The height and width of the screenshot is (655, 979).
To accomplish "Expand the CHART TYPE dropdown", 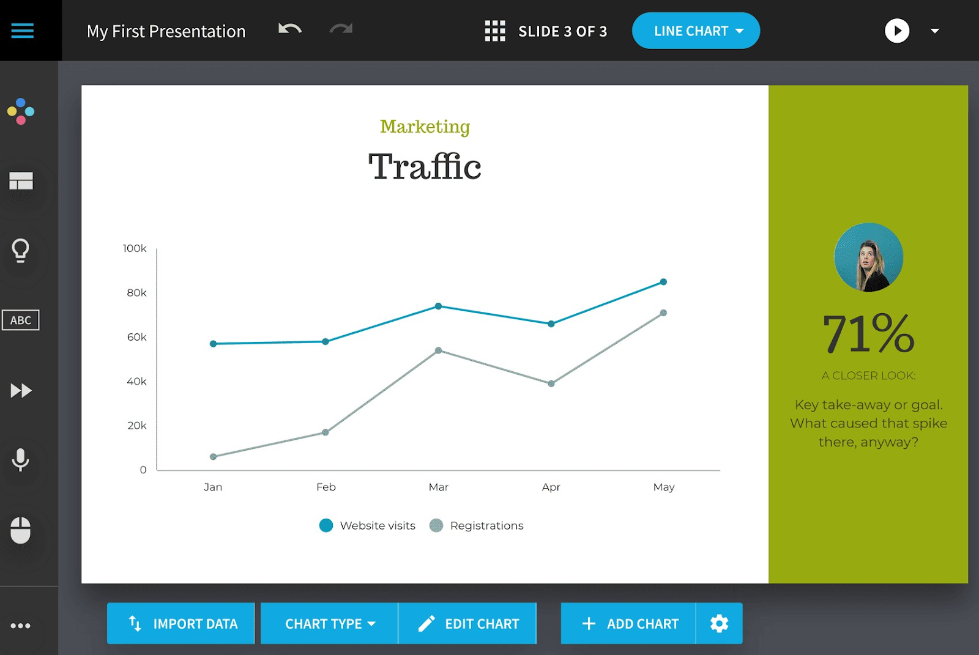I will (x=329, y=624).
